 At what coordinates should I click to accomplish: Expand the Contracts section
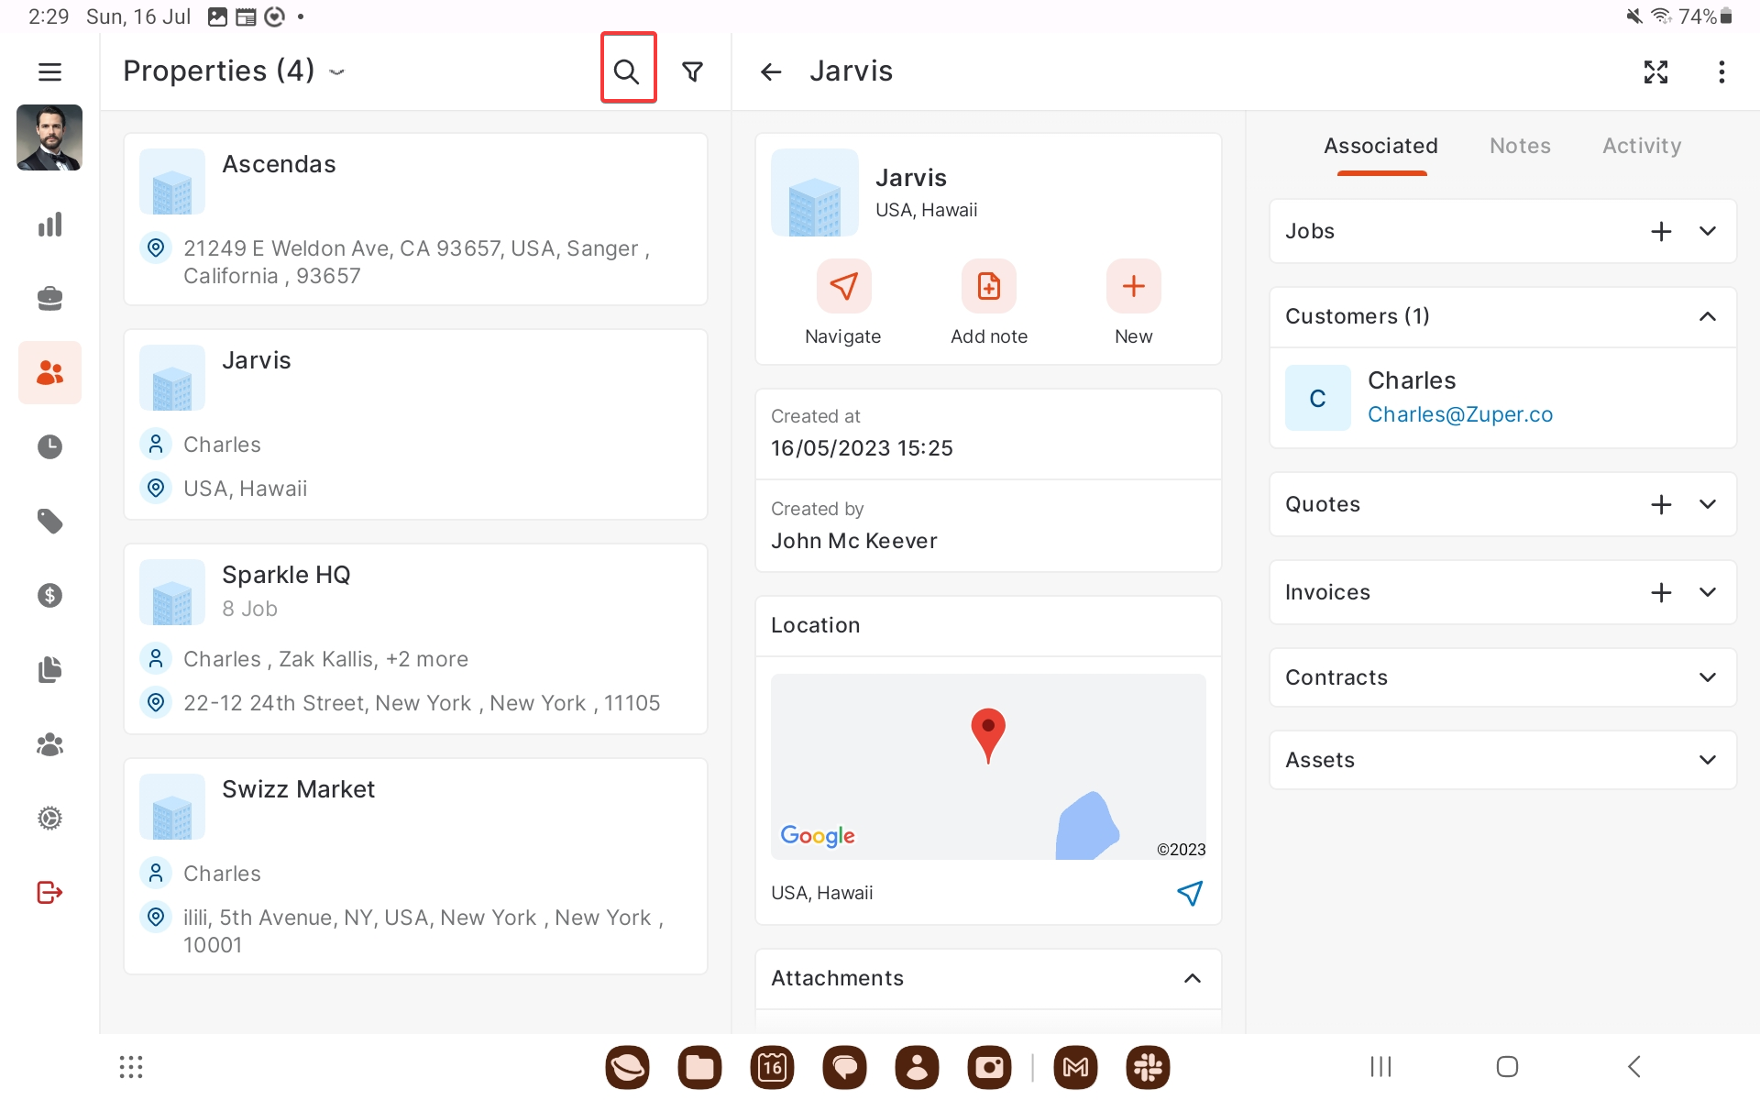tap(1707, 677)
